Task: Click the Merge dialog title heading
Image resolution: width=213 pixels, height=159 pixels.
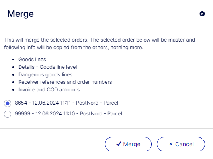Action: pyautogui.click(x=21, y=14)
